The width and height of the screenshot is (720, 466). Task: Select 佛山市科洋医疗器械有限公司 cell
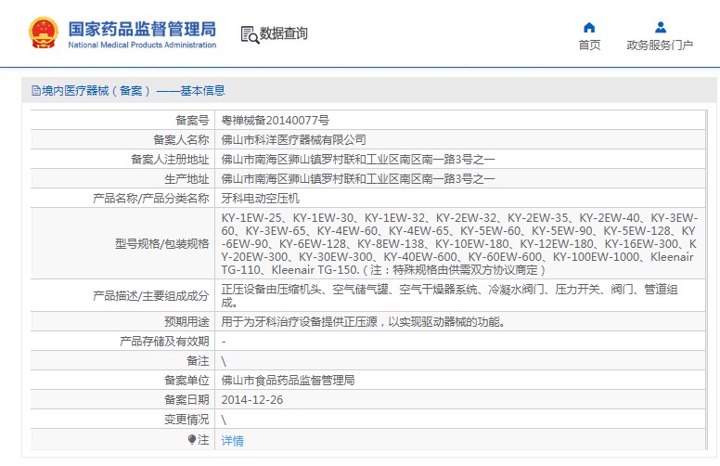[293, 140]
